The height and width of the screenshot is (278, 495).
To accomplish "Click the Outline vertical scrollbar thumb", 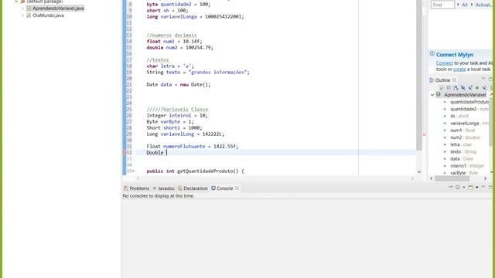I will click(x=491, y=123).
